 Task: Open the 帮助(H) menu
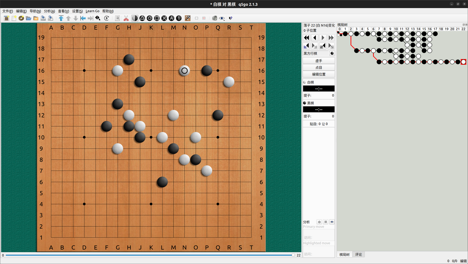(108, 11)
